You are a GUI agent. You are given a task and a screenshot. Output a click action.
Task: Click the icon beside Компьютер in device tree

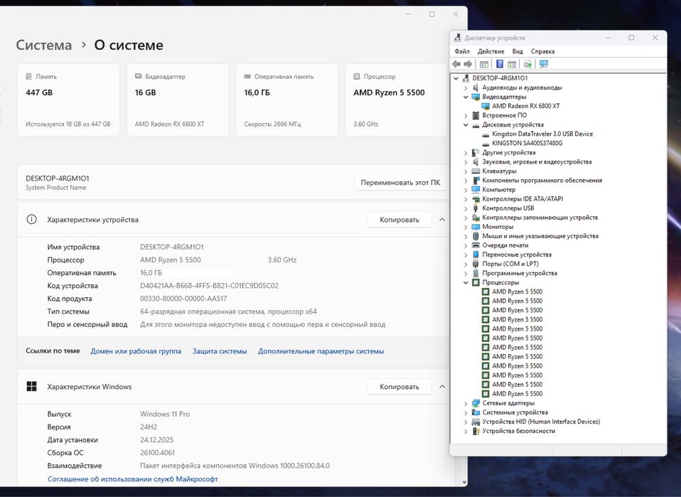[476, 189]
